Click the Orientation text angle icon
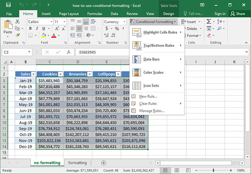251x174 pixels. pyautogui.click(x=89, y=35)
